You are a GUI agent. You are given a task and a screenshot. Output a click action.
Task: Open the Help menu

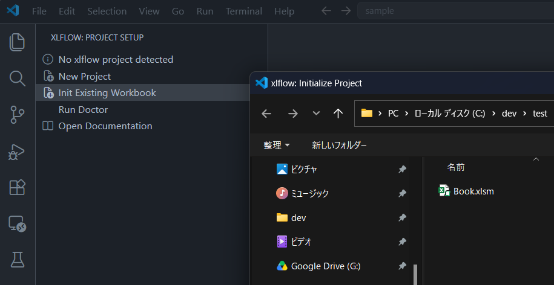click(x=284, y=11)
